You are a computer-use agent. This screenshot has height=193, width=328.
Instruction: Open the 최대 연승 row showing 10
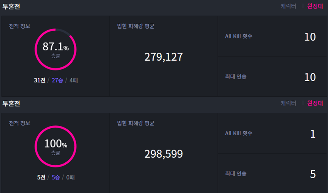(x=272, y=77)
